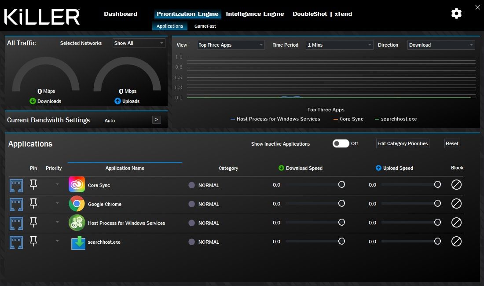Image resolution: width=484 pixels, height=286 pixels.
Task: Open Host Process priority dropdown arrow
Action: (x=57, y=222)
